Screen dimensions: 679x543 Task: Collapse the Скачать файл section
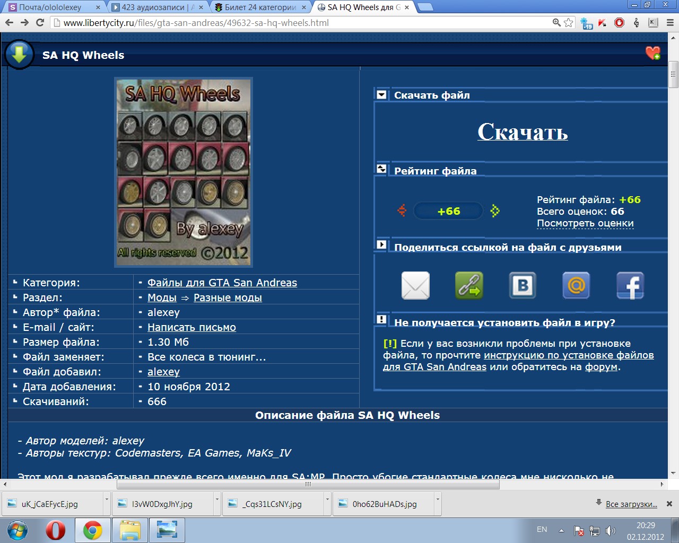coord(381,95)
